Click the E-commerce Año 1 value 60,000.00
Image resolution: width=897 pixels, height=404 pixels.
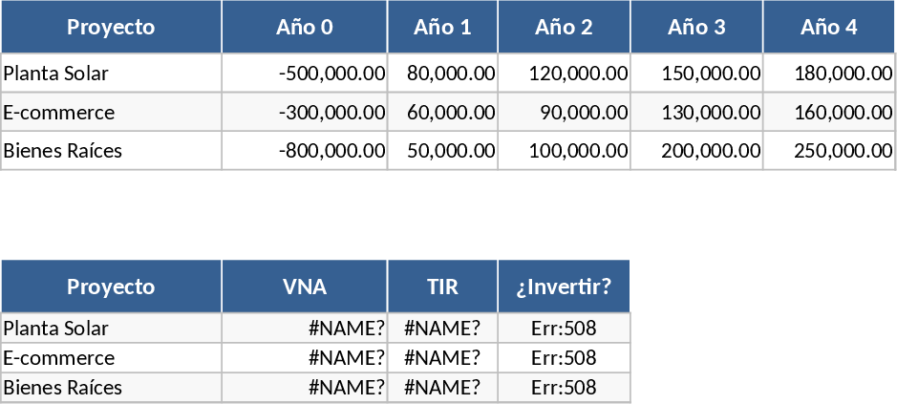(x=442, y=112)
